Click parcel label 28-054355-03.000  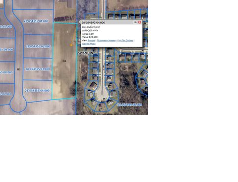(x=38, y=69)
